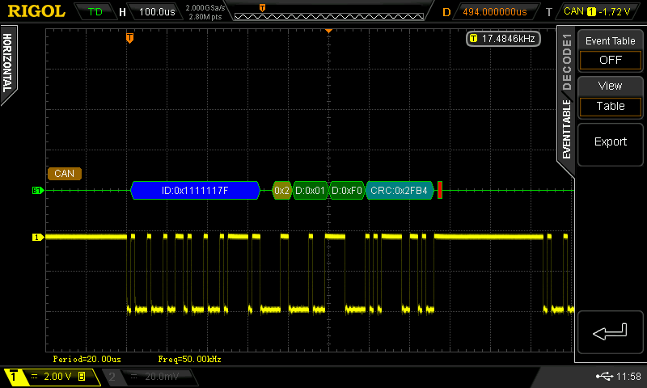647x388 pixels.
Task: Click the green B1 bus marker
Action: point(36,191)
